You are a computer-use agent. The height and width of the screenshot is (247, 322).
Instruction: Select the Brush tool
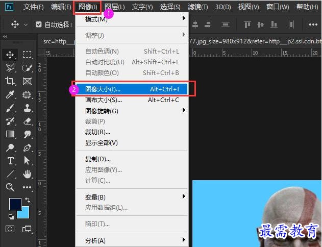pos(10,108)
